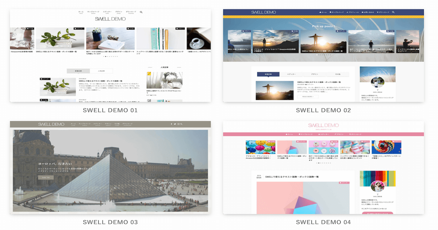
Task: Open hot air balloon card in SWELL DEMO 04
Action: point(386,147)
